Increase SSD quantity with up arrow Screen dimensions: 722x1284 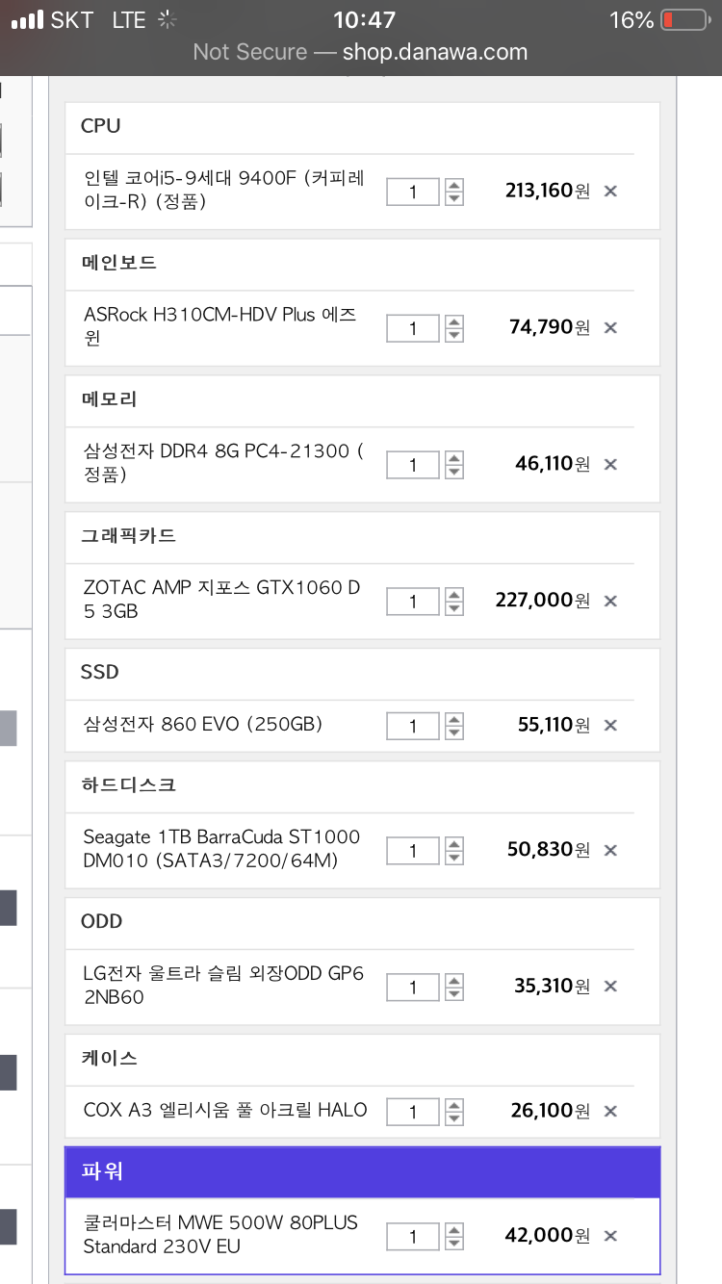pyautogui.click(x=454, y=718)
